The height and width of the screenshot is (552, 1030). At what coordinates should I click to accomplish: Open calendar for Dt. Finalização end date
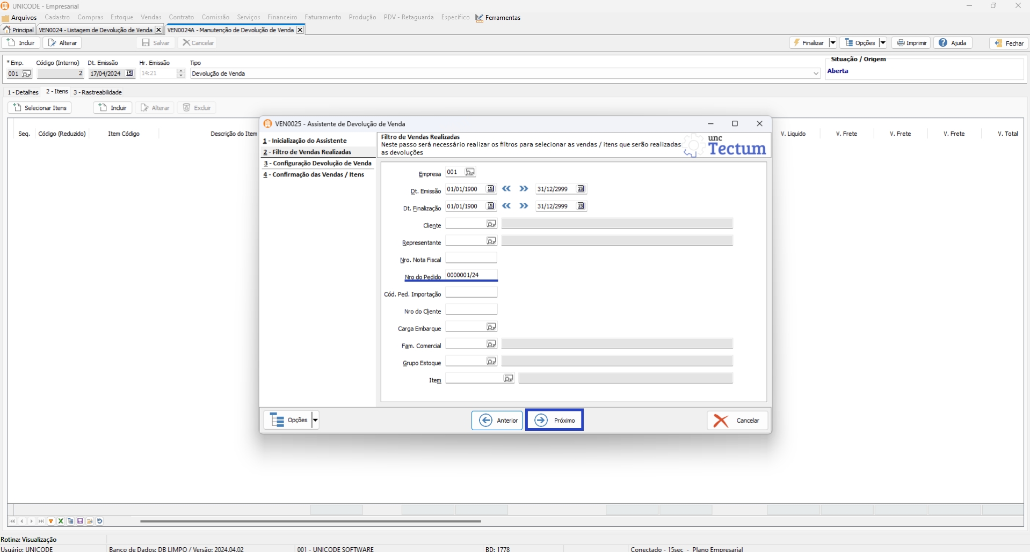coord(581,206)
